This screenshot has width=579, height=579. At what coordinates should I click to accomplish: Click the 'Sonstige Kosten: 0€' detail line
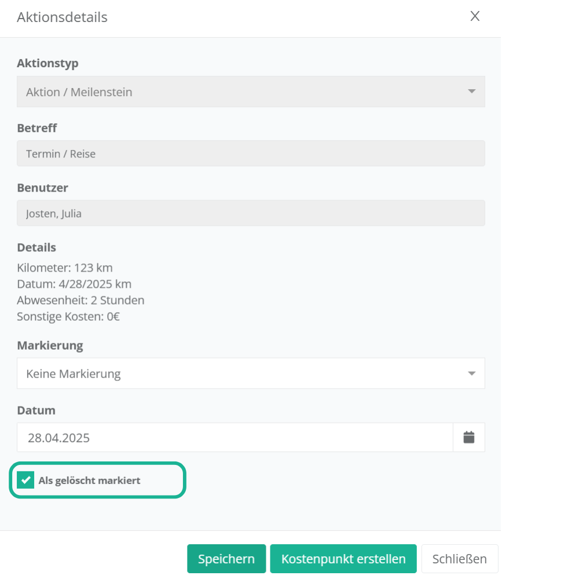(68, 317)
